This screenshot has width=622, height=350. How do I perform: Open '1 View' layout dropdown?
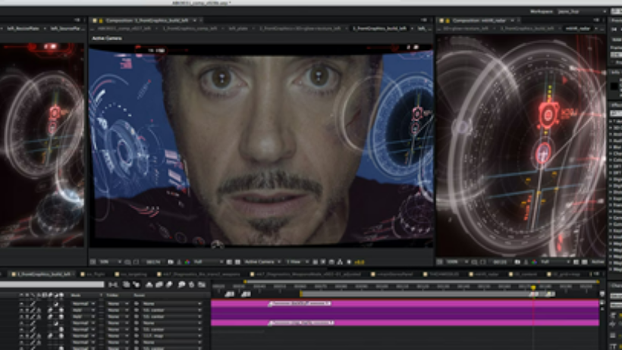coord(297,262)
